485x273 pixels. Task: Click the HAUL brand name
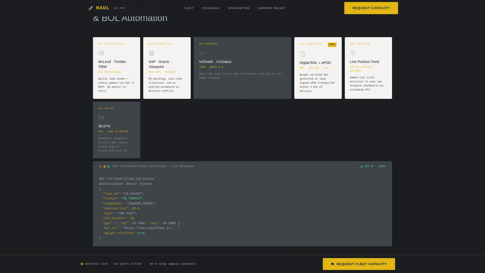[103, 8]
